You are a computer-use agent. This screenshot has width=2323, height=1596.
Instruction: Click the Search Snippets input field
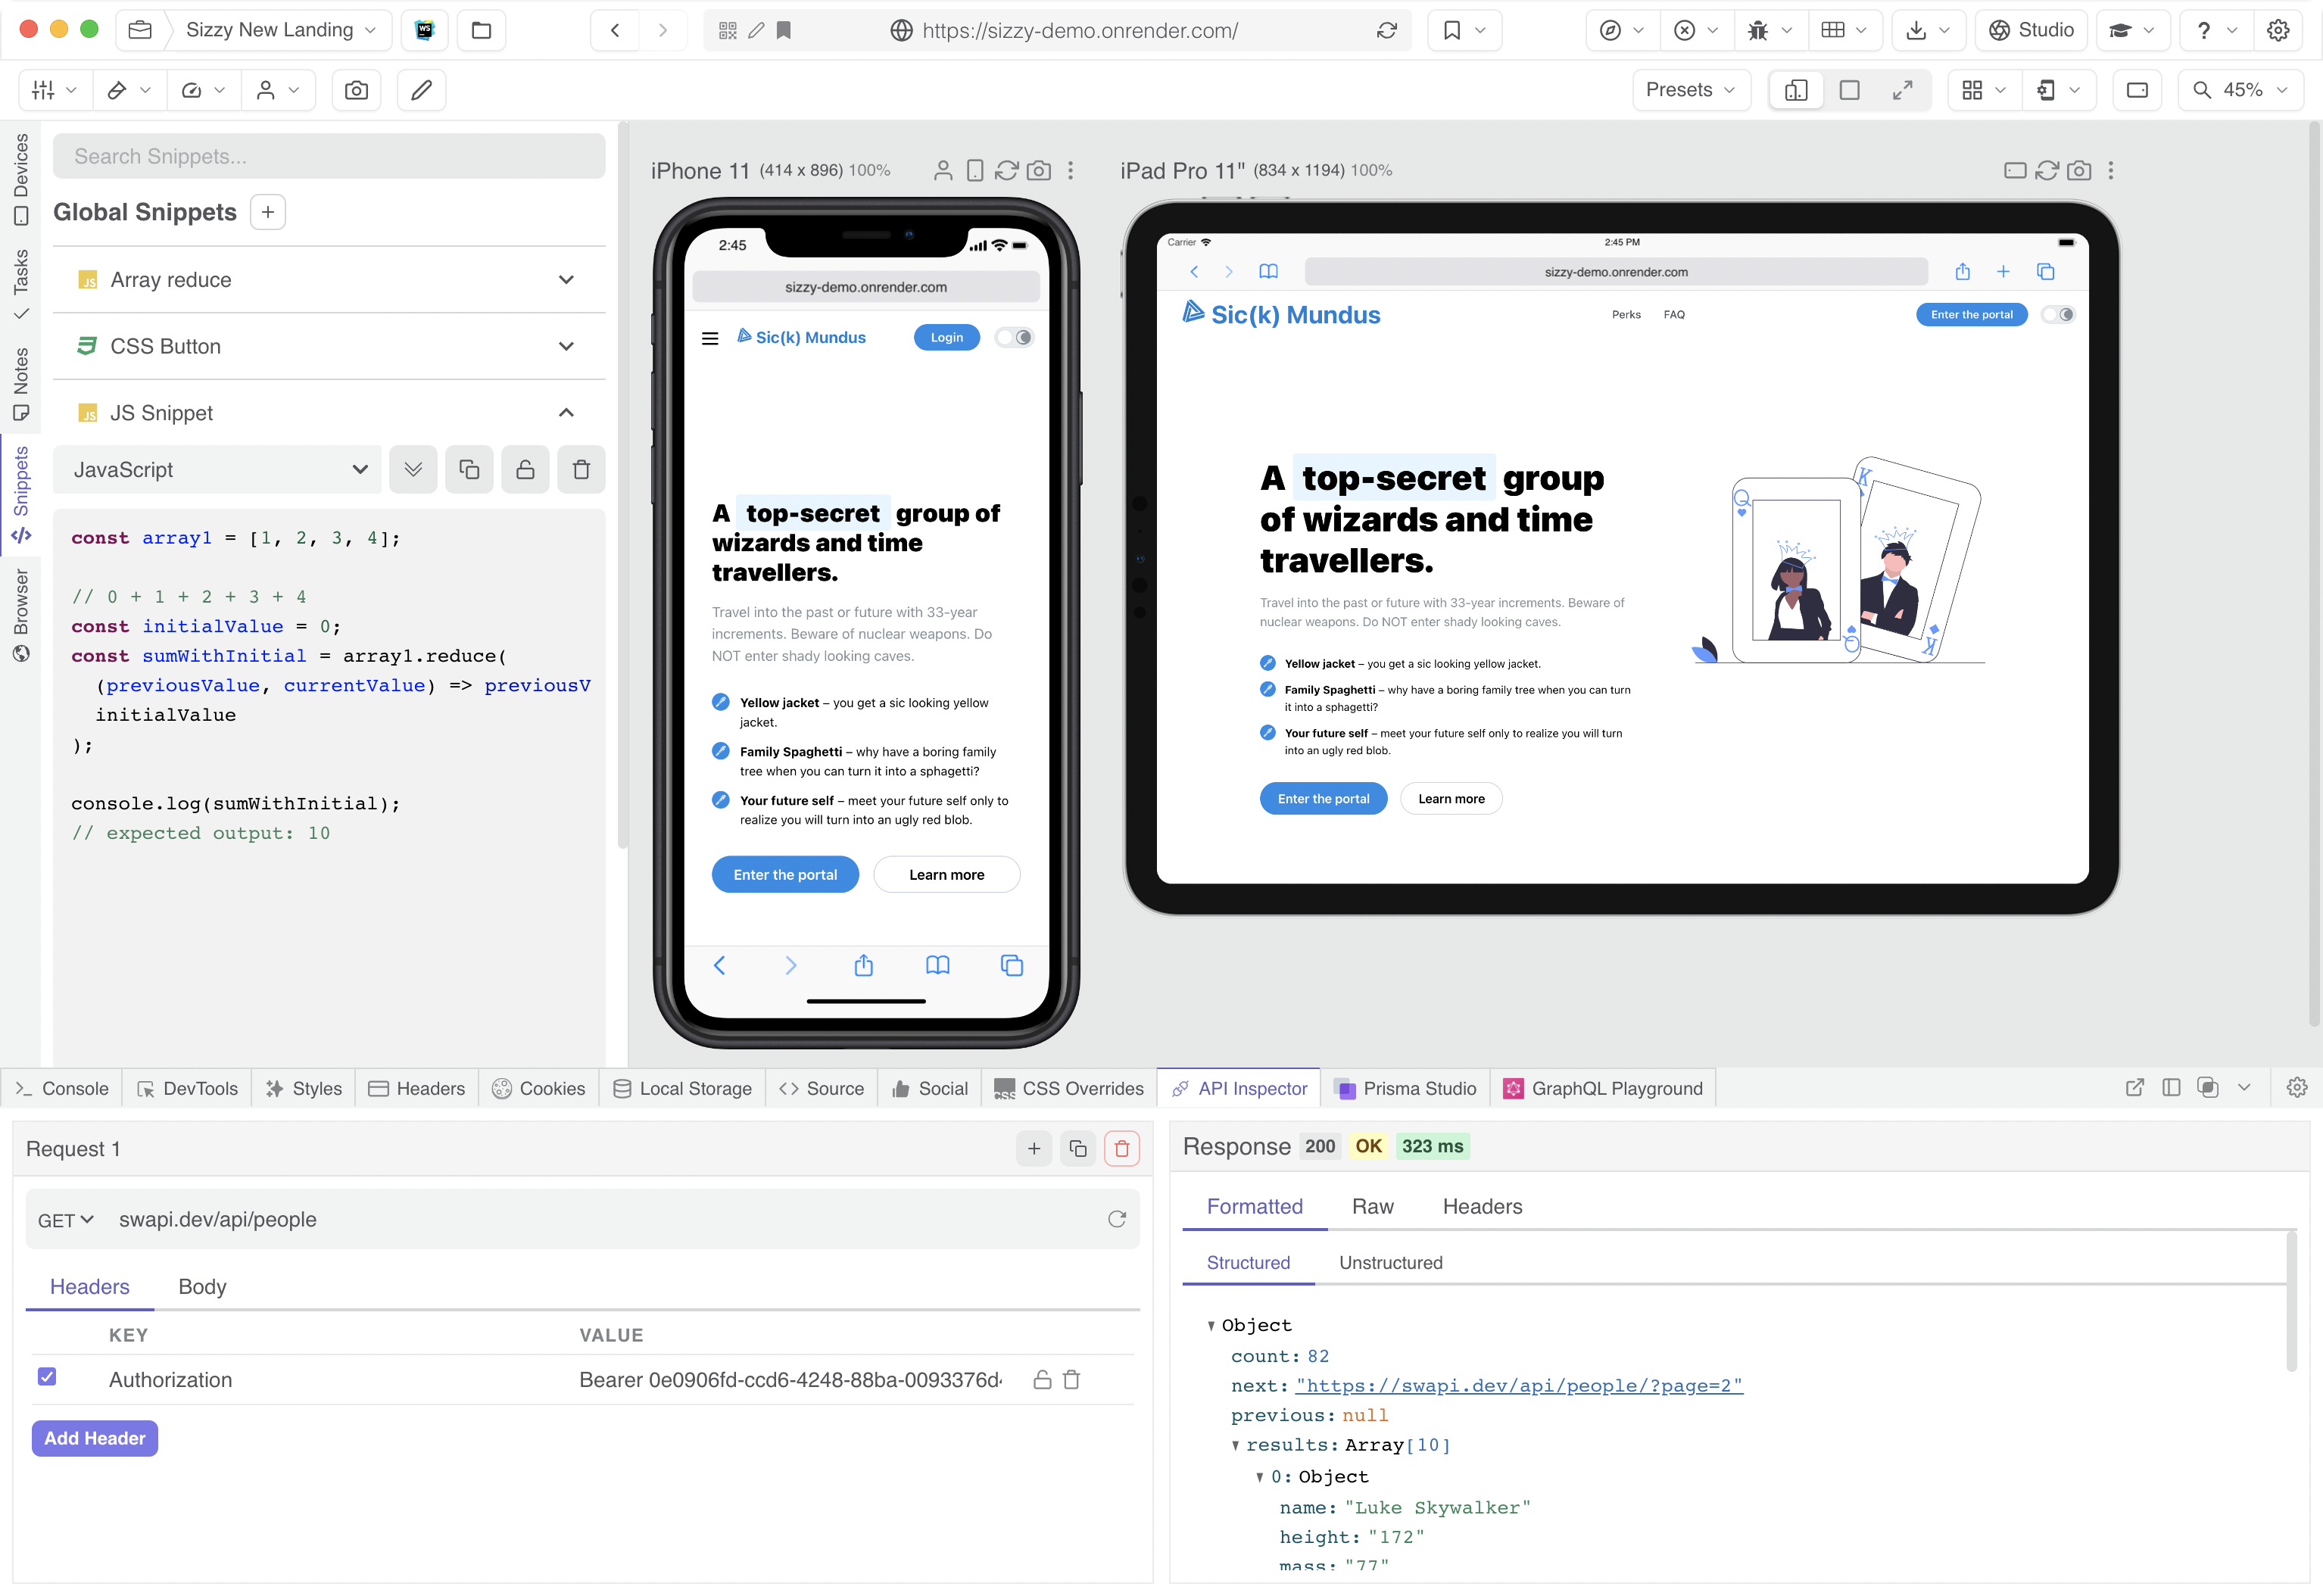tap(329, 157)
